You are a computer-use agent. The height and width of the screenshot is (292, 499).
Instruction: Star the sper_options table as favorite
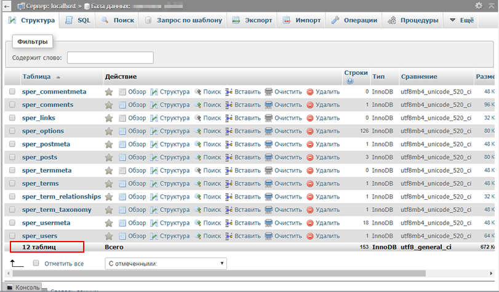109,131
